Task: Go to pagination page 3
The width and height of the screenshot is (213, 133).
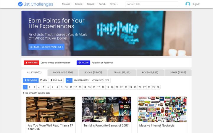Action: 34,87
